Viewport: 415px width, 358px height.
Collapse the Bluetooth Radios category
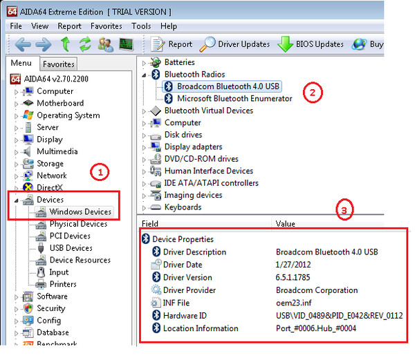coord(144,75)
